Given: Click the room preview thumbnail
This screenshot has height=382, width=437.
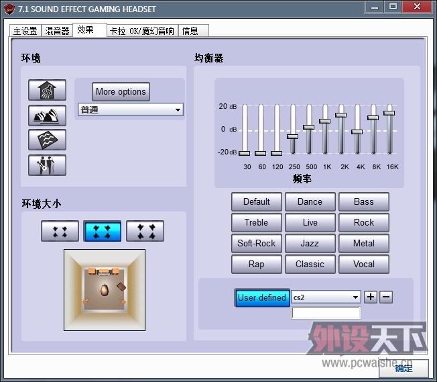Looking at the screenshot, I should 104,289.
